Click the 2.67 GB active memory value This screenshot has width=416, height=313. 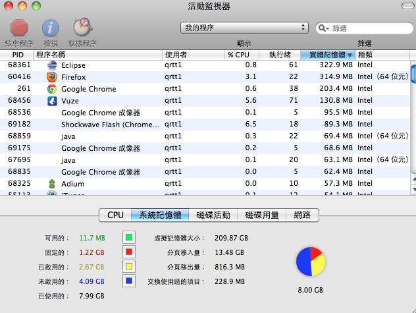point(91,267)
